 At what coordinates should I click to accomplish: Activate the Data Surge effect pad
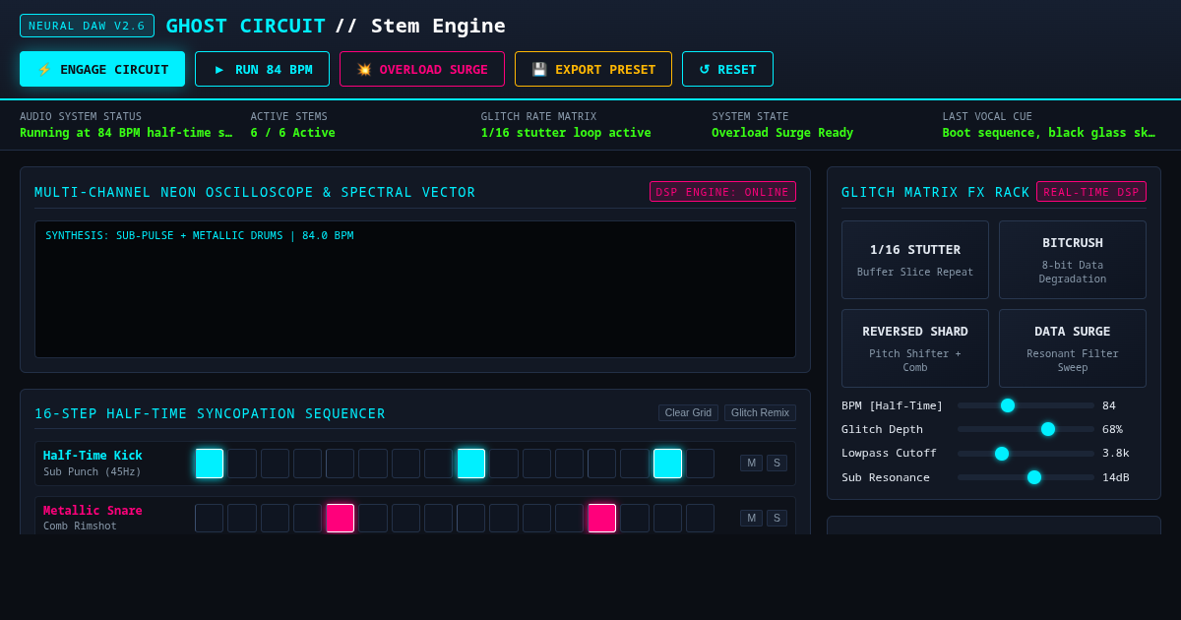(1073, 348)
